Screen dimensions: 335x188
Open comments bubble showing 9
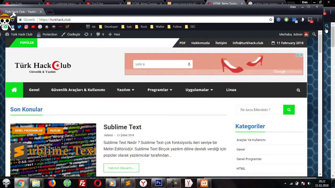100,34
